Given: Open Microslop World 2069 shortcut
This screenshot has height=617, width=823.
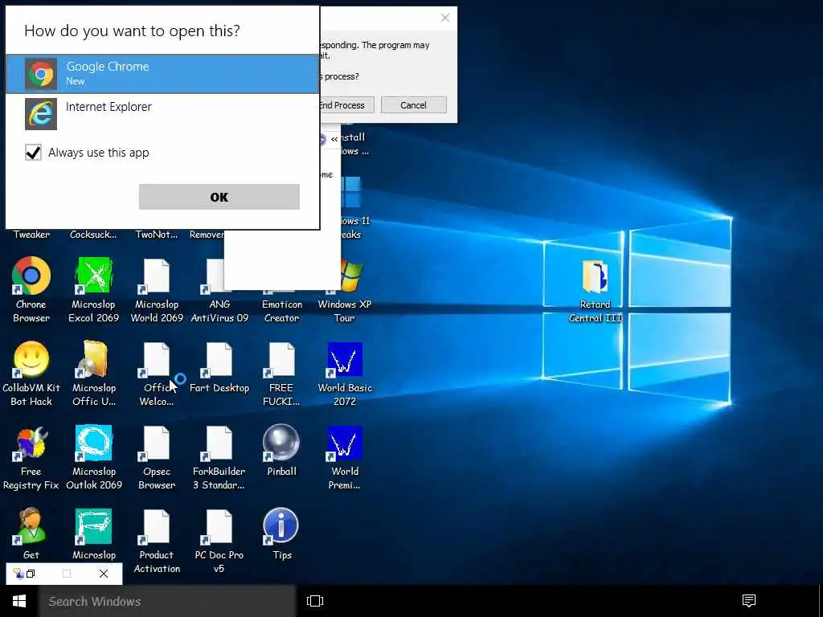Looking at the screenshot, I should point(157,289).
